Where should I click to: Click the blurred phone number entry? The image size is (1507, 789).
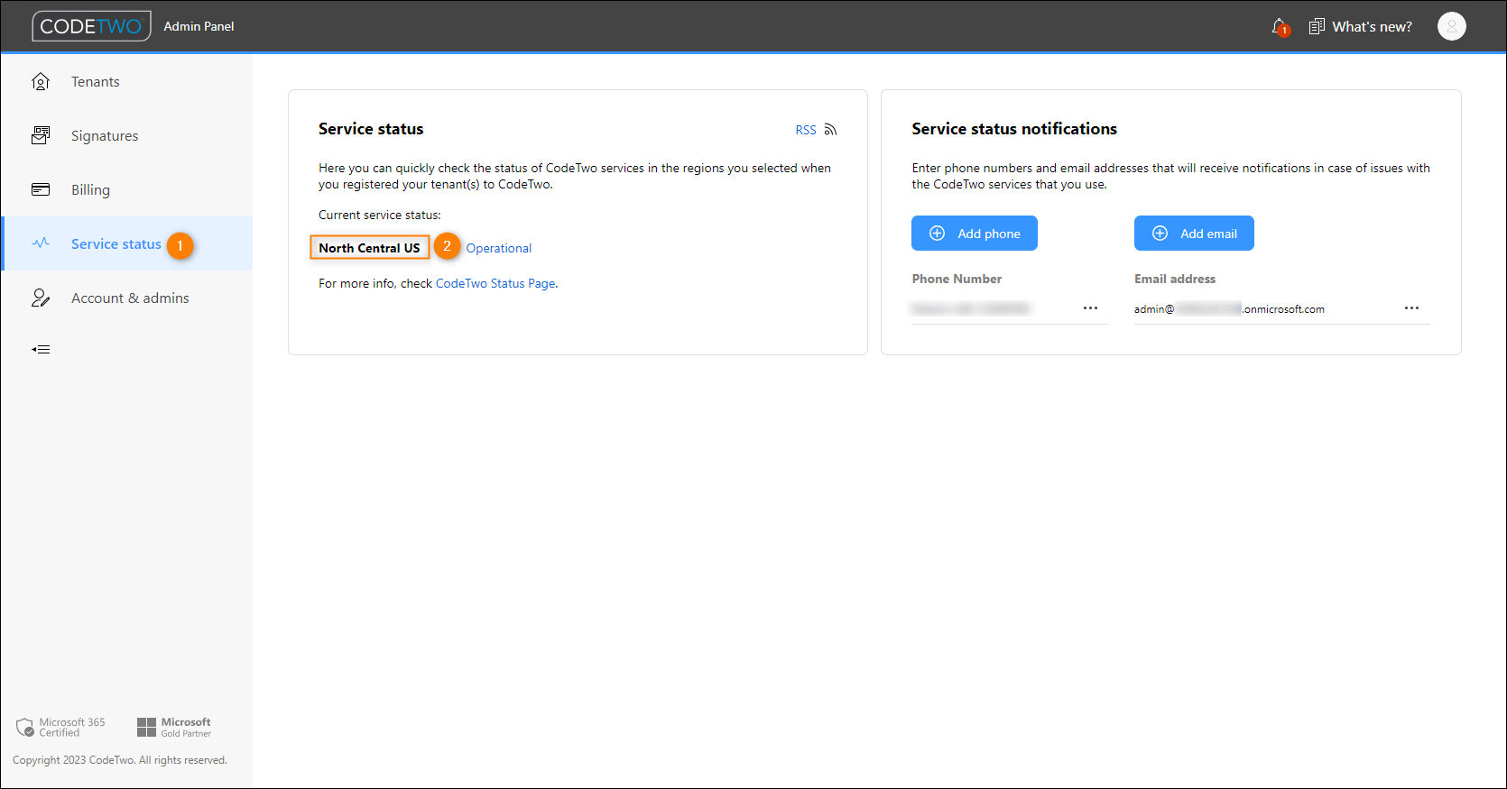point(970,309)
